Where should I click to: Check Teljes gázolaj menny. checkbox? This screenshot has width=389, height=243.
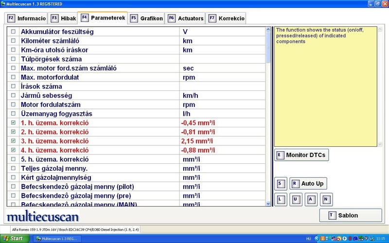tap(13, 168)
